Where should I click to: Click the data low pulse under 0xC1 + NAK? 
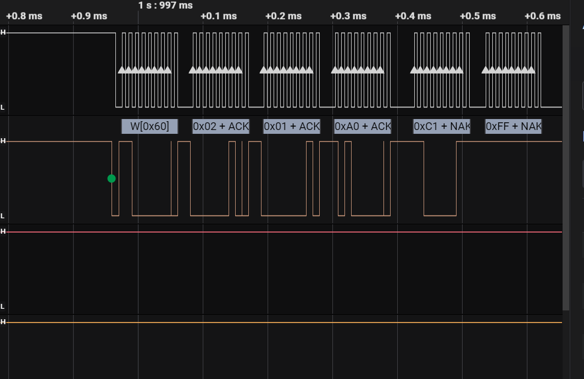(440, 215)
